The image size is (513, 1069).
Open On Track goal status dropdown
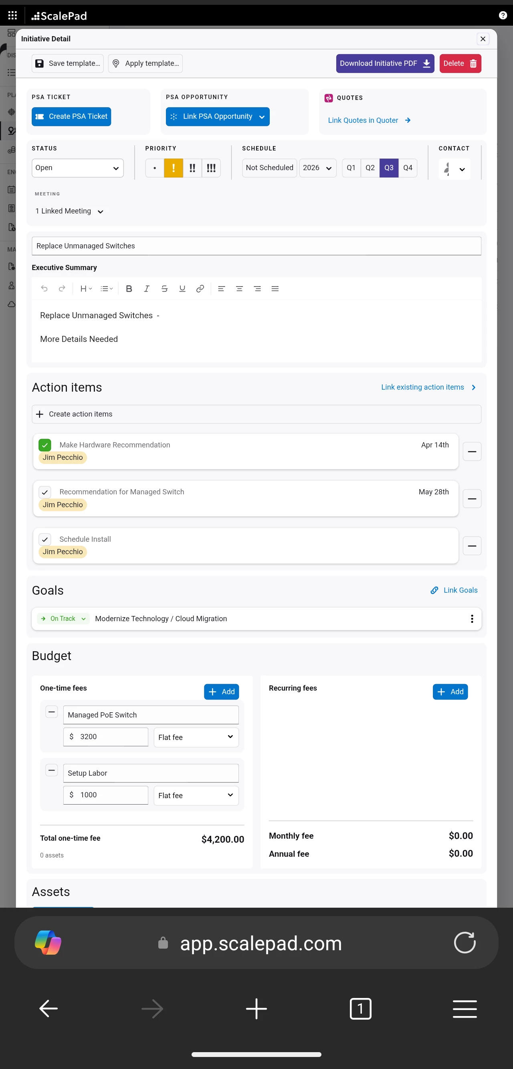pyautogui.click(x=63, y=619)
